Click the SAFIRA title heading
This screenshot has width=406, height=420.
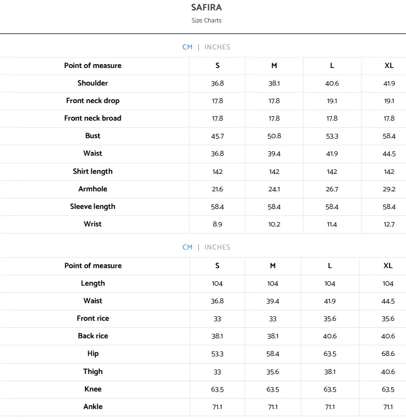click(x=207, y=8)
